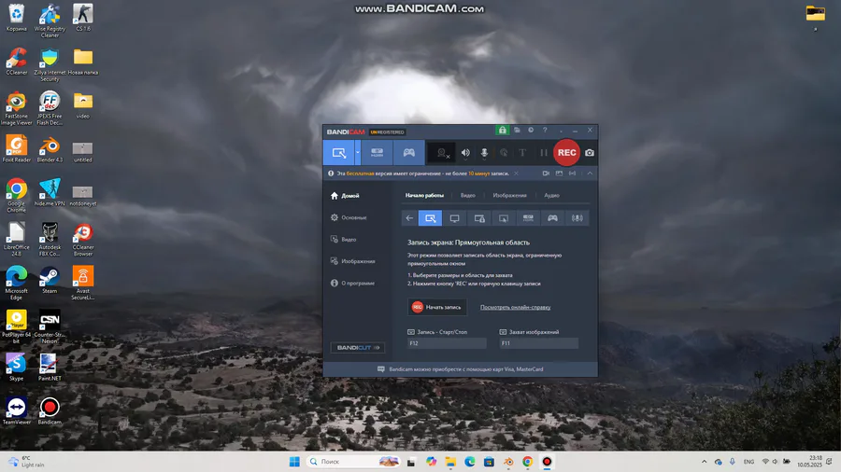Switch to the Изображения tab at top
The image size is (841, 472).
point(509,195)
